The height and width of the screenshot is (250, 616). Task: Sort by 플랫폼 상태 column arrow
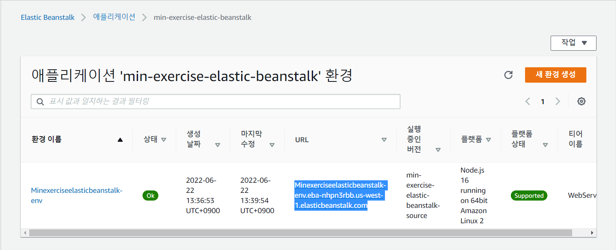click(x=545, y=145)
